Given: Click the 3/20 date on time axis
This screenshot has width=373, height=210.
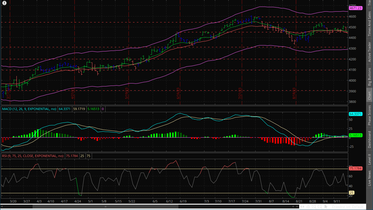Looking at the screenshot, I should (x=13, y=202).
